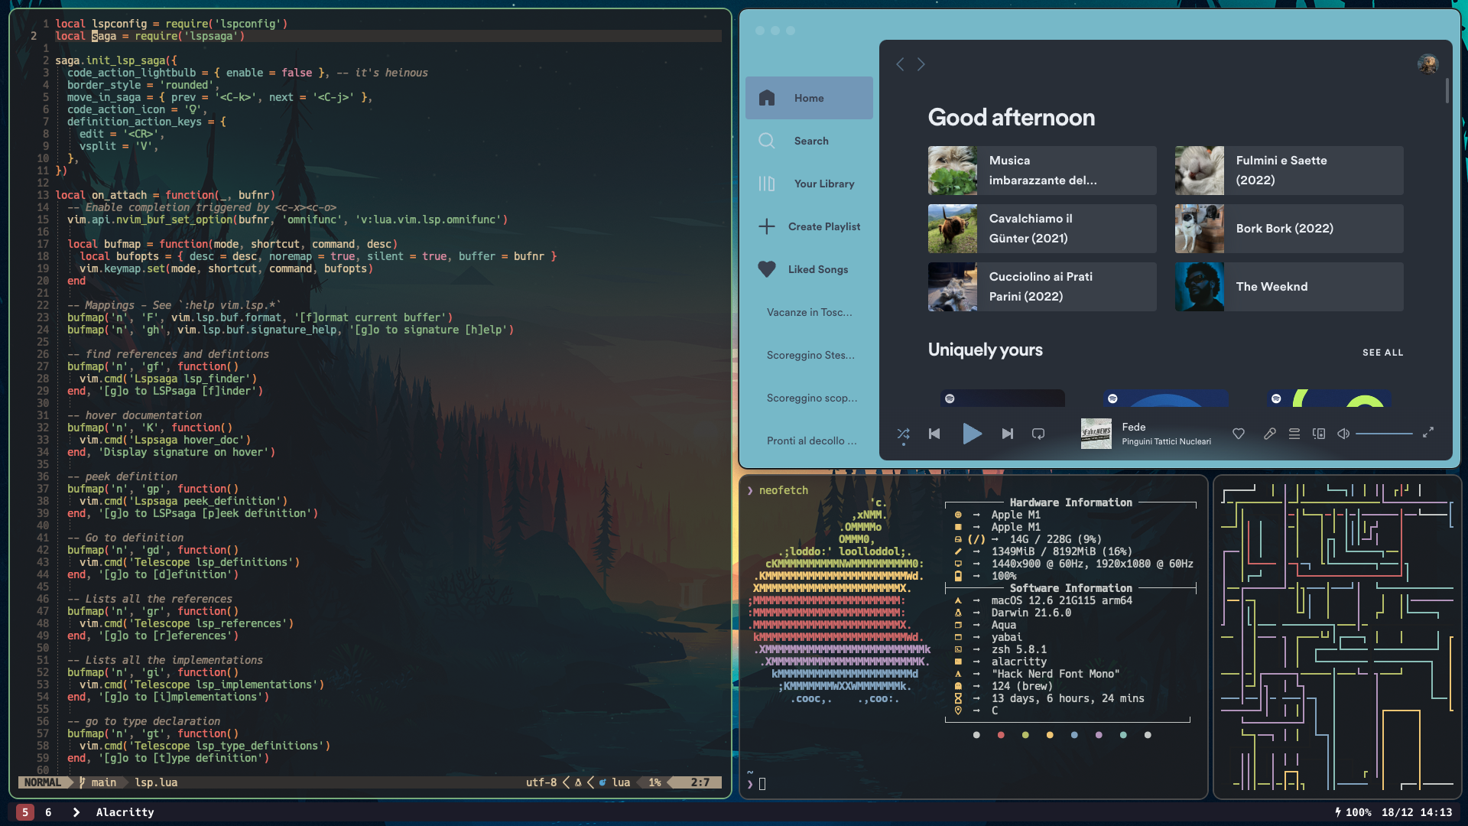Click the Alacritty title in the bar
This screenshot has width=1468, height=826.
(x=125, y=812)
